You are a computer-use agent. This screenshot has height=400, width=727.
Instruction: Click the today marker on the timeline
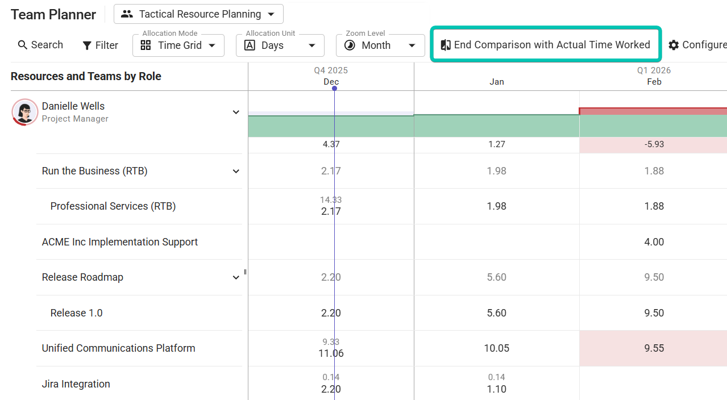[334, 88]
